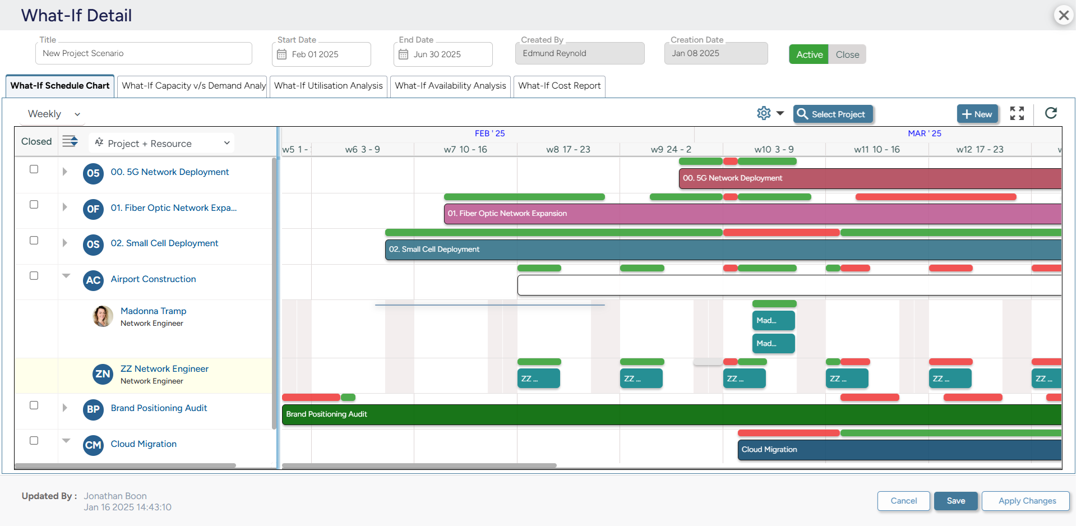1077x526 pixels.
Task: Switch to the What-If Cost Report tab
Action: 559,86
